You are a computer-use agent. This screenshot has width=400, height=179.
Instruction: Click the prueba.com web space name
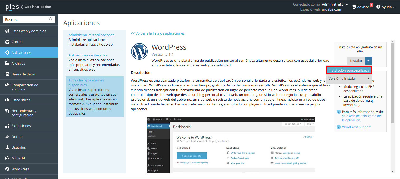pyautogui.click(x=331, y=9)
